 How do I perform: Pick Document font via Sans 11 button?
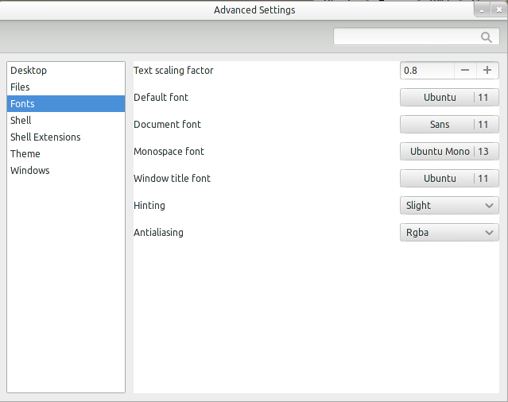(449, 124)
